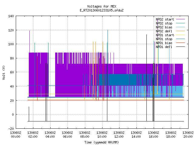The height and width of the screenshot is (145, 194).
Task: Click the 130602 04:00 x-axis tick label
Action: pyautogui.click(x=50, y=135)
